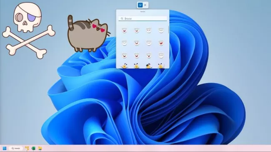Open File Explorer folder icon on taskbar
This screenshot has width=271, height=152.
[40, 148]
